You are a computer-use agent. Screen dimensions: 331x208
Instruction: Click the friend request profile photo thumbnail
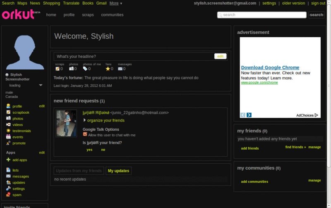[66, 123]
